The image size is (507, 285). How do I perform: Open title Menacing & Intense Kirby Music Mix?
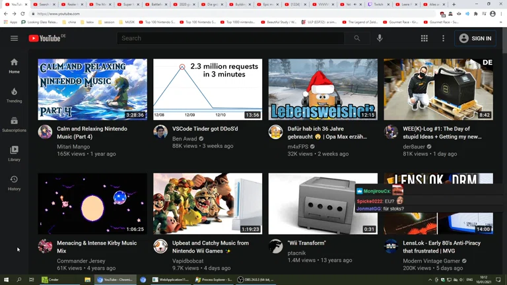click(96, 247)
